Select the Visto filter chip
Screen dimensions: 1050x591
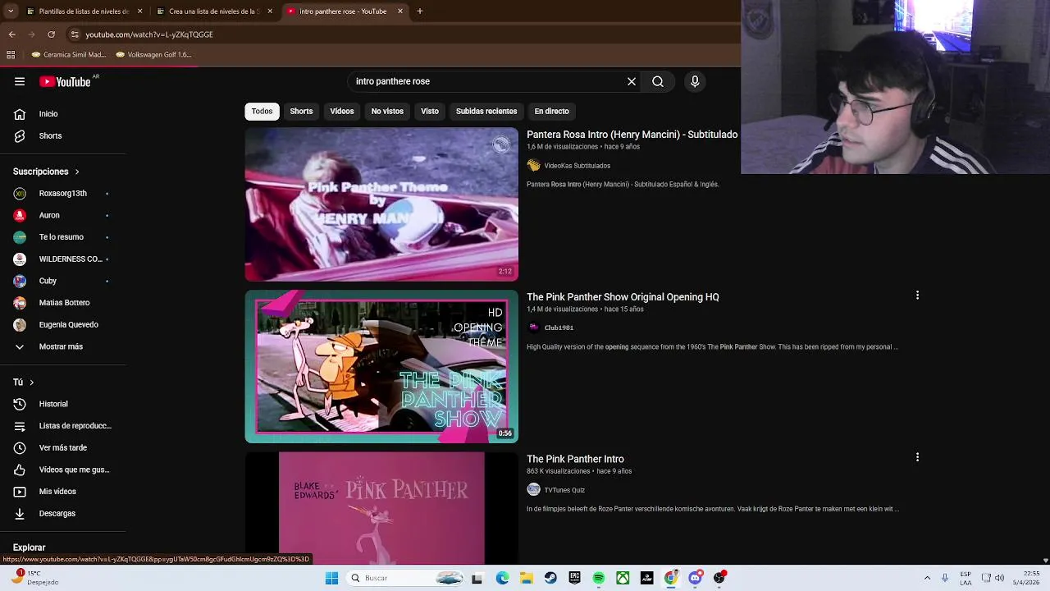click(430, 111)
